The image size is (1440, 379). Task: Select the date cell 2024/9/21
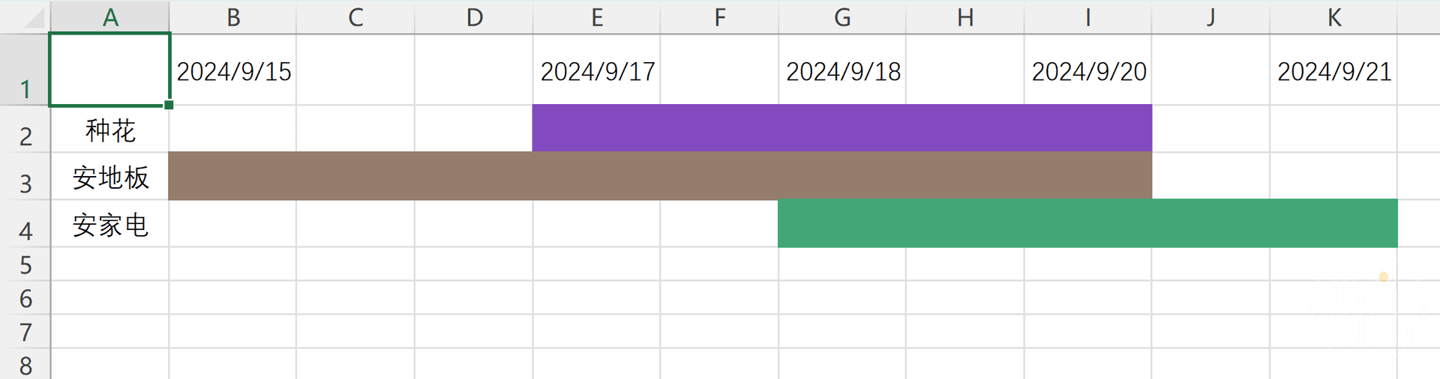1333,70
